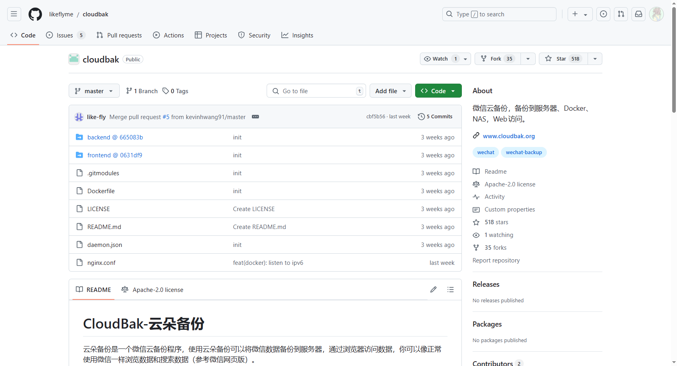Switch to the Pull requests tab
The width and height of the screenshot is (677, 366).
(119, 35)
